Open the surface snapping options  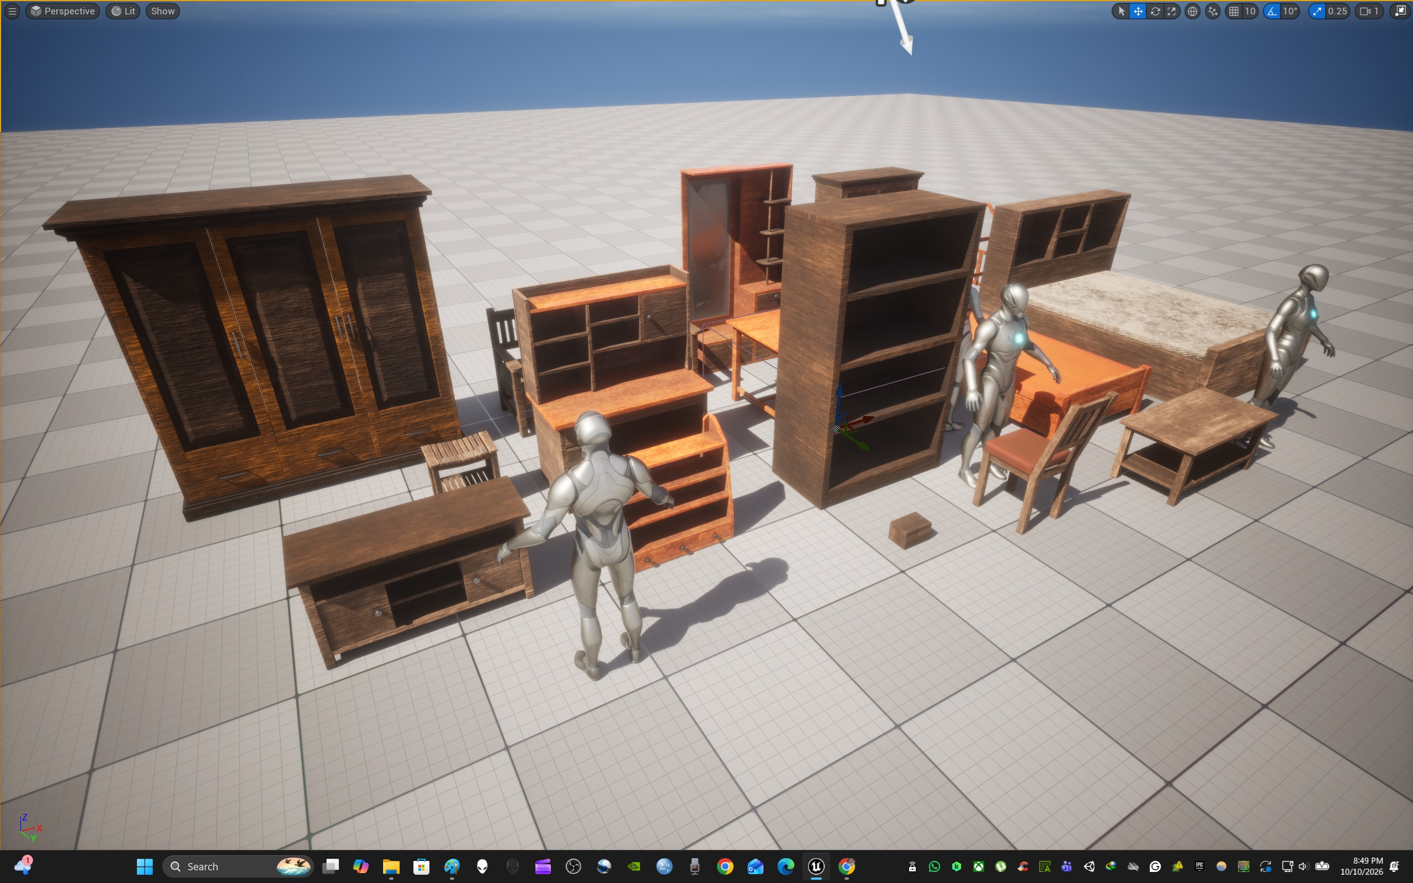(1213, 11)
